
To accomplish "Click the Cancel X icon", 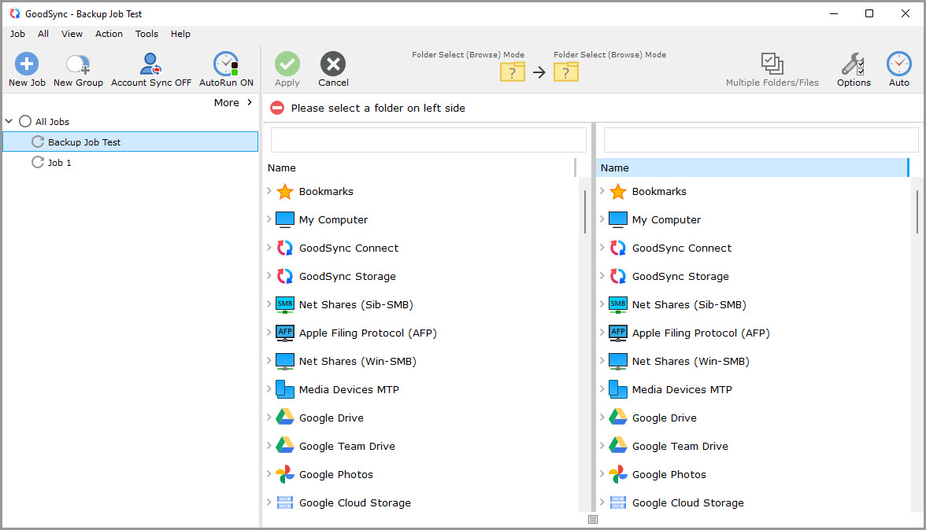I will coord(333,64).
